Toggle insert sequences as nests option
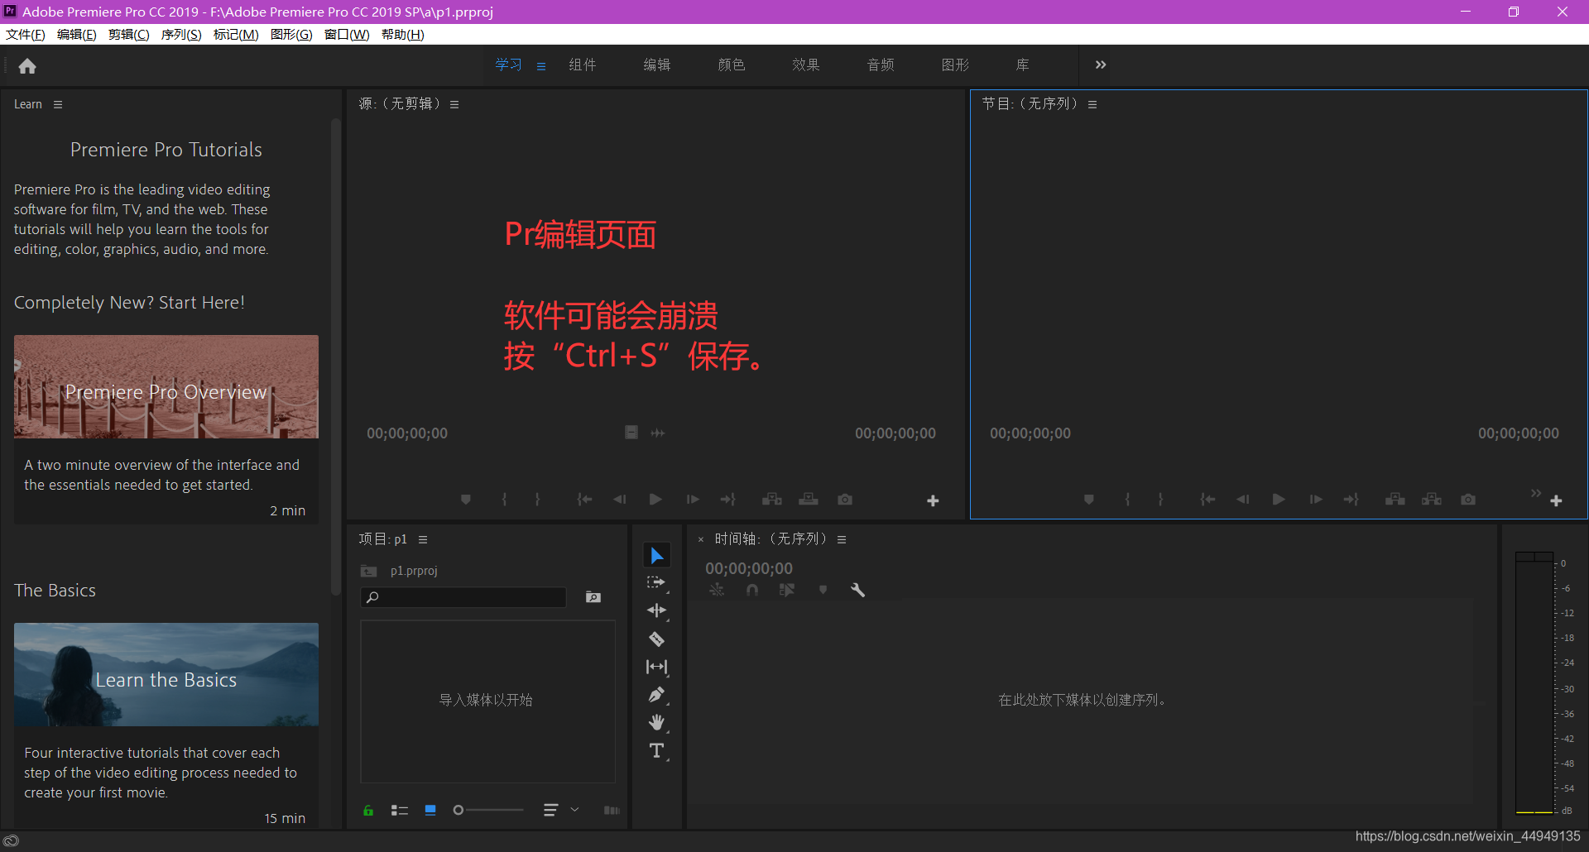Image resolution: width=1589 pixels, height=852 pixels. [x=717, y=590]
